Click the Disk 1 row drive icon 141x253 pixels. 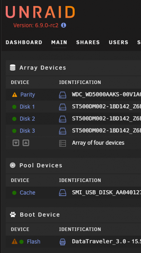[x=63, y=107]
